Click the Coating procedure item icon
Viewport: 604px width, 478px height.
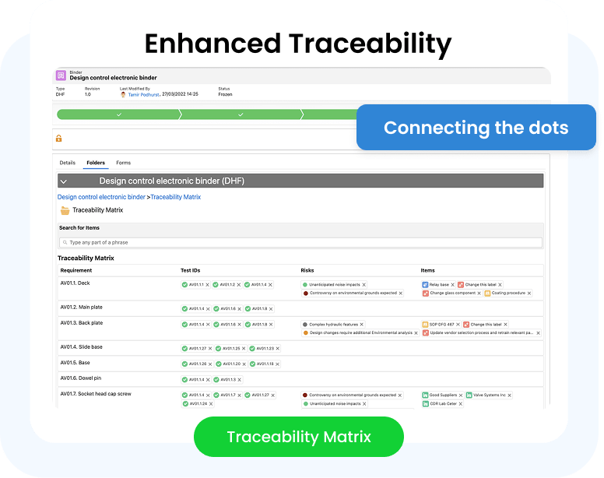[487, 293]
